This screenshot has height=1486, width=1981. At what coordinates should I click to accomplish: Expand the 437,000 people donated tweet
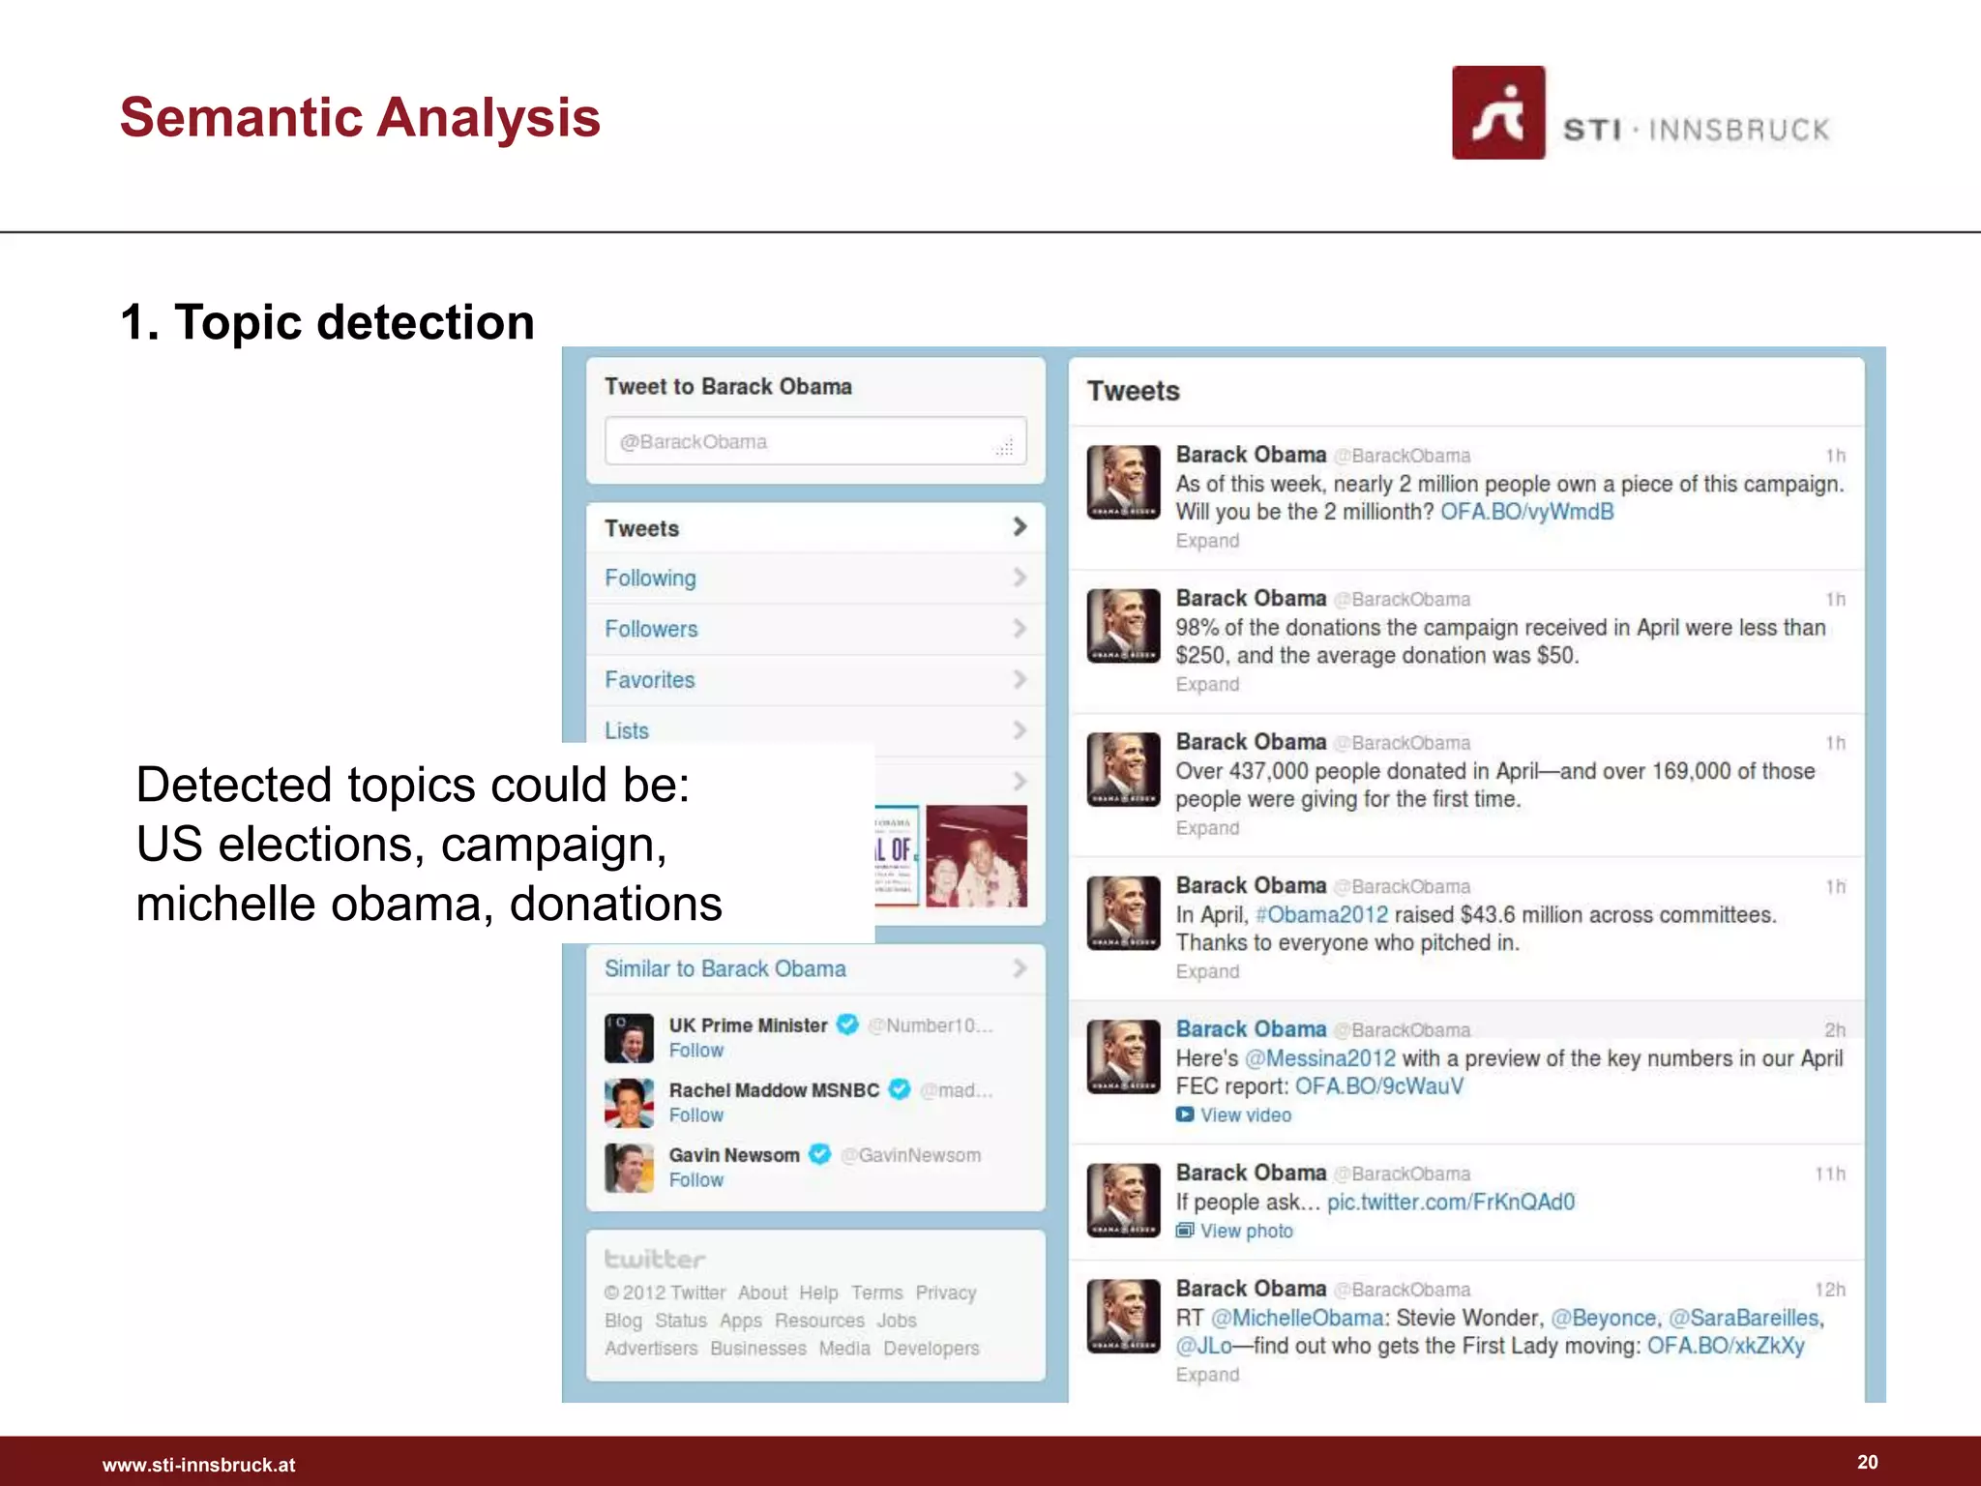1207,828
